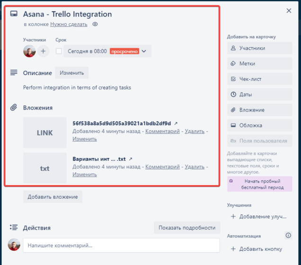Open the Даты sidebar option

point(259,95)
